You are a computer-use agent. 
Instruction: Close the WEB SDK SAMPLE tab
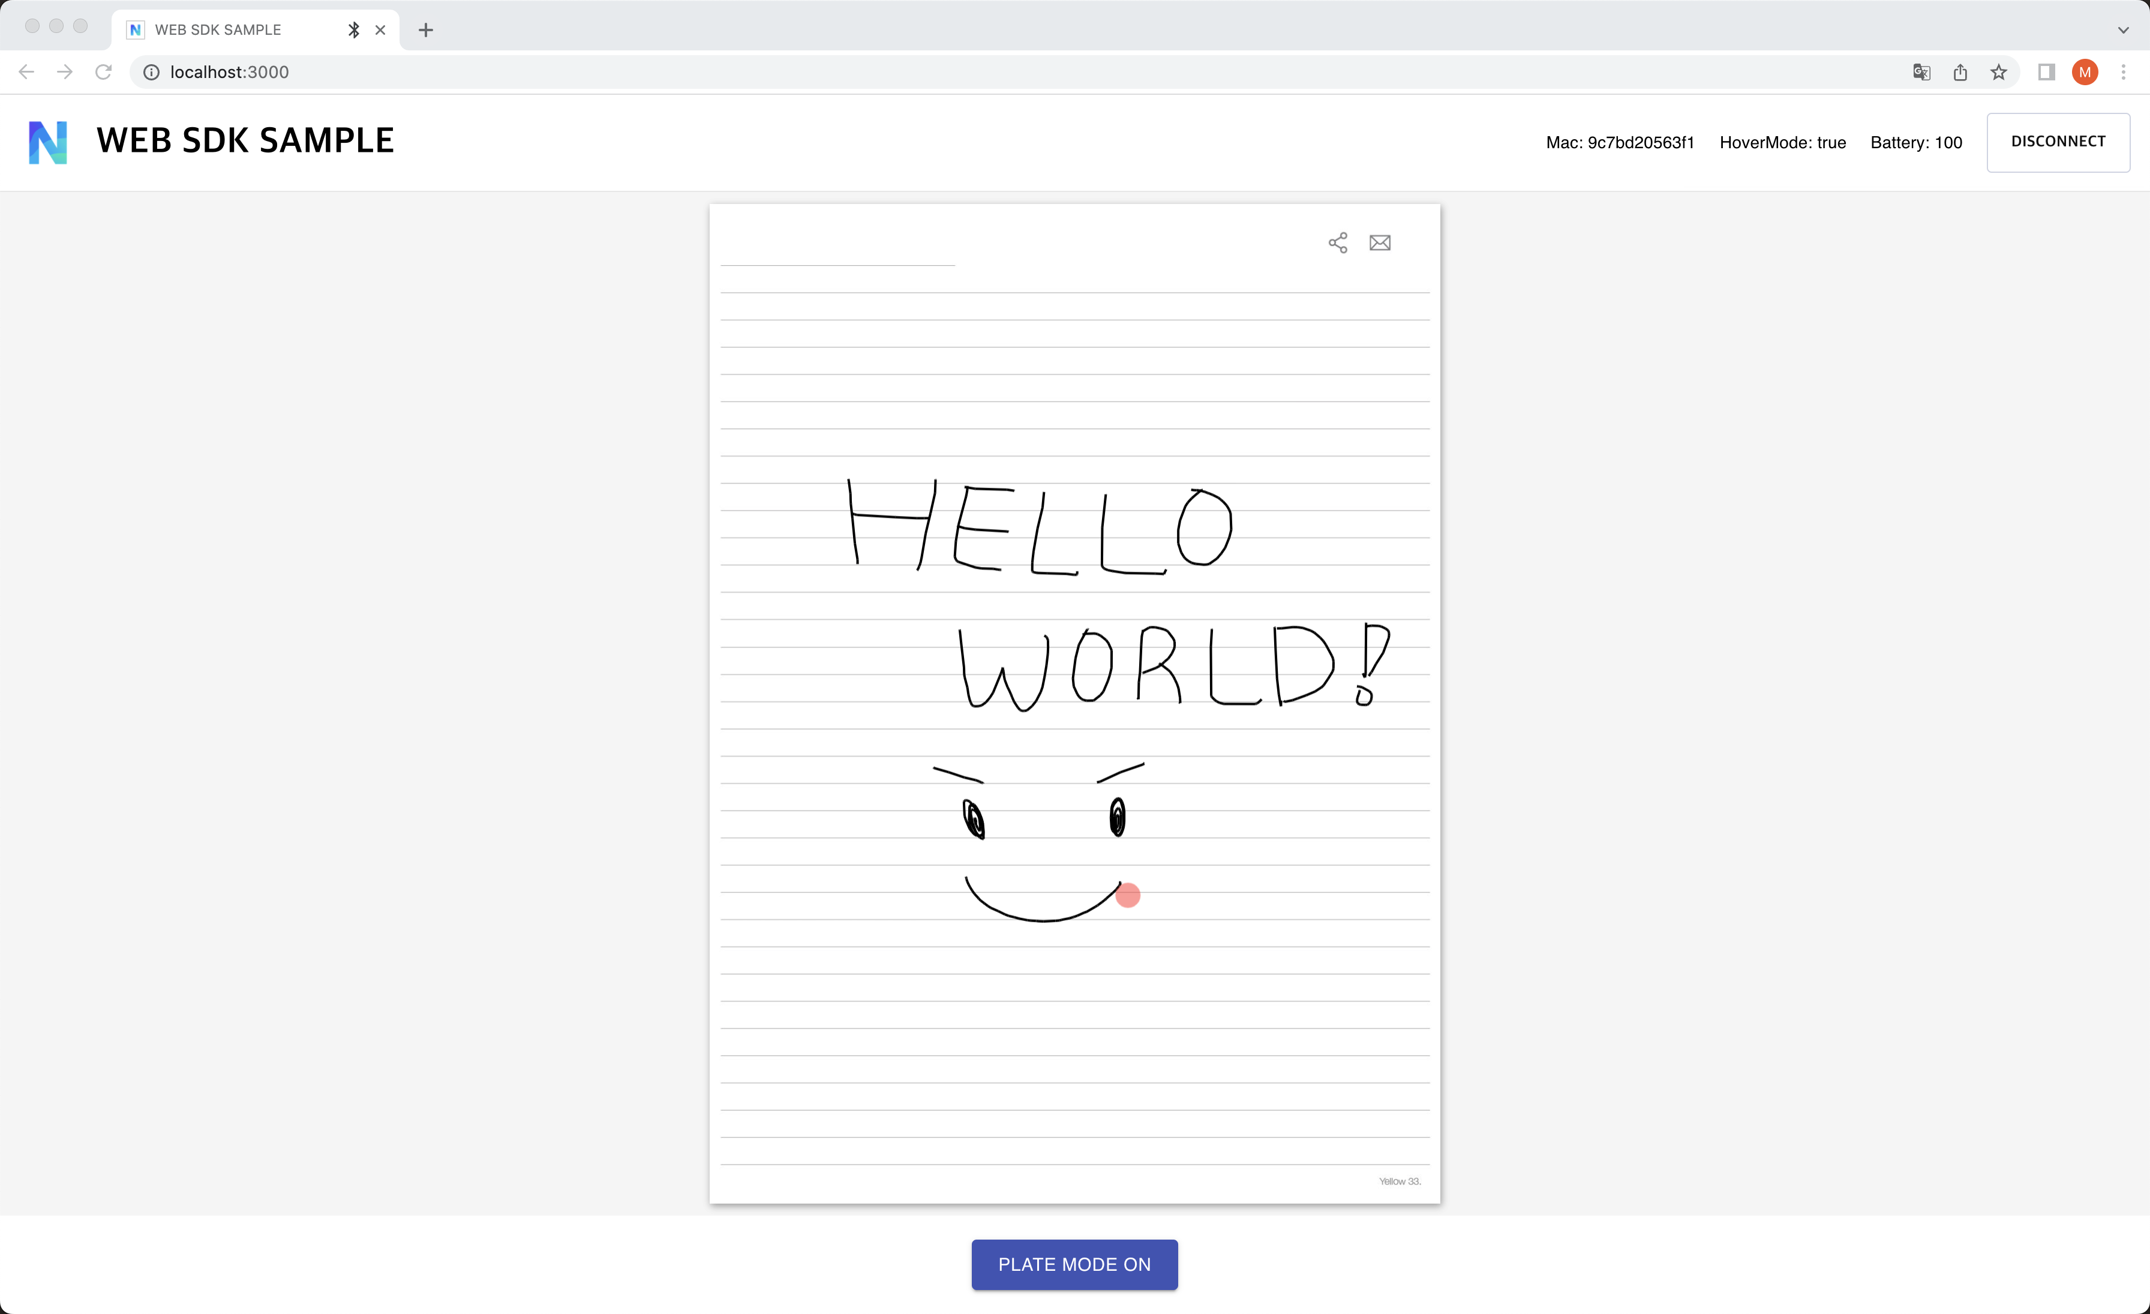pyautogui.click(x=380, y=29)
